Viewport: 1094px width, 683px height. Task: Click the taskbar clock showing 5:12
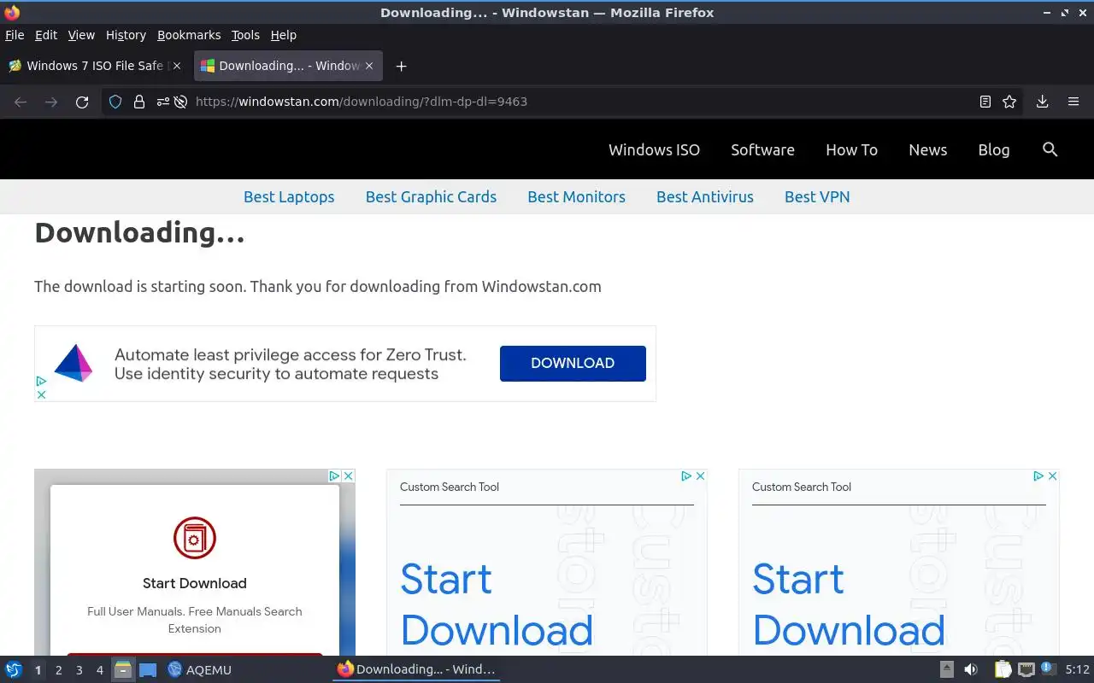click(1077, 669)
